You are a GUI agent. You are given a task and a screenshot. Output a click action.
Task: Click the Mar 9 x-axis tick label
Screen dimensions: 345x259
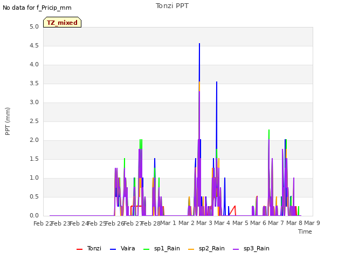[312, 223]
